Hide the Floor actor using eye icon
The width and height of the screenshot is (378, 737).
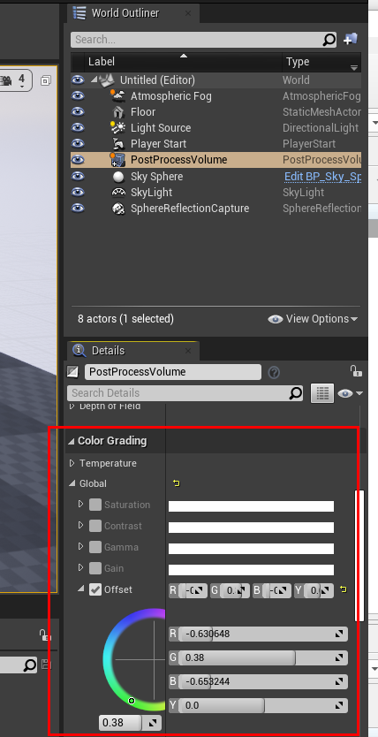(78, 112)
